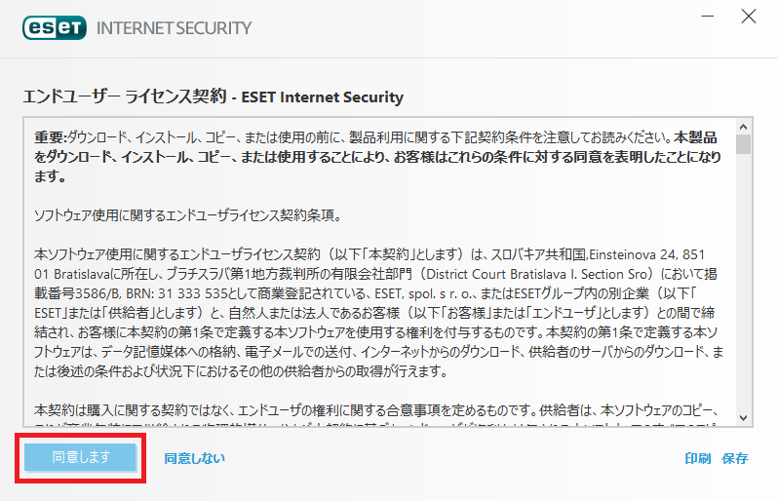Screen dimensions: 778x501
Task: Click the ESET logo badge
Action: point(54,27)
